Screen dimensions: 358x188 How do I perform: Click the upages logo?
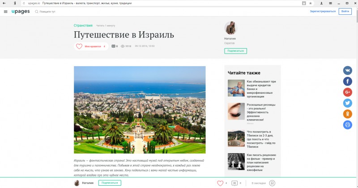[x=21, y=12]
